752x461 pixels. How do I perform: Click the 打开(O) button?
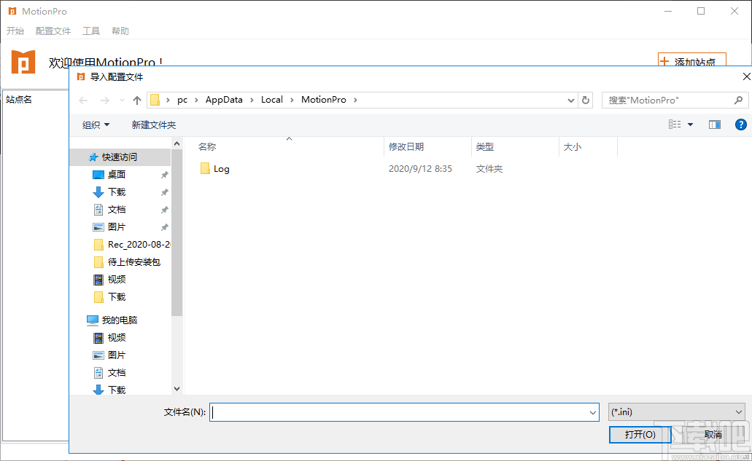640,434
